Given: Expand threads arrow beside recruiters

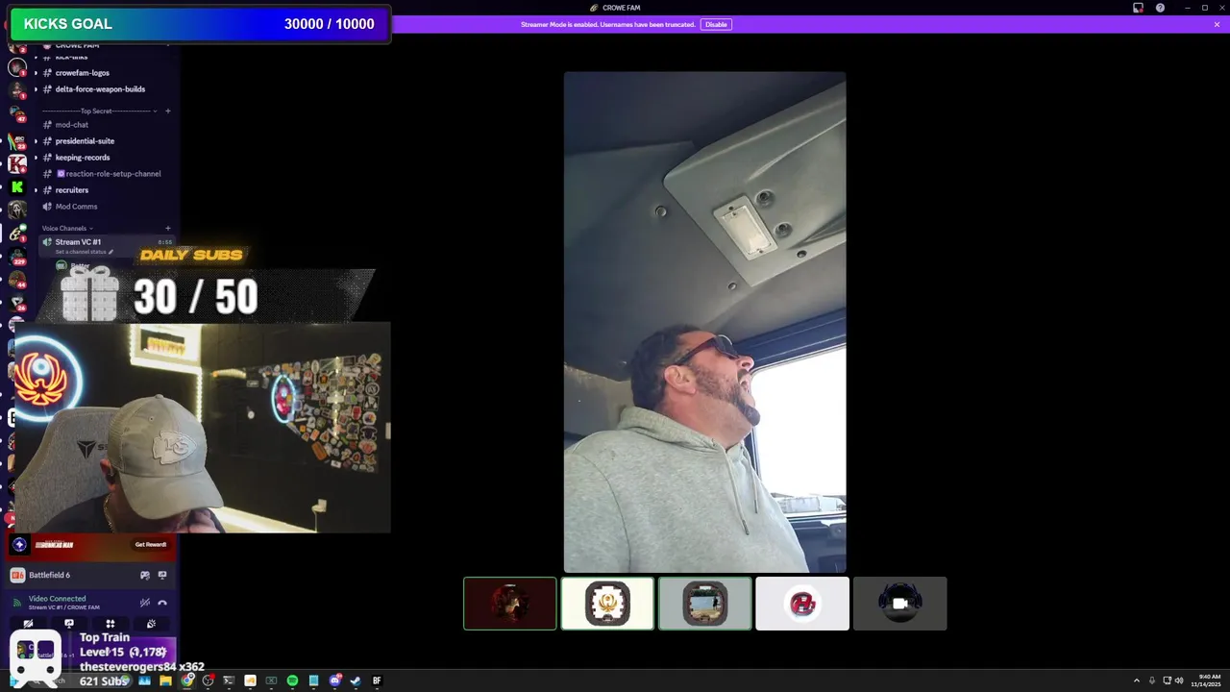Looking at the screenshot, I should tap(36, 190).
